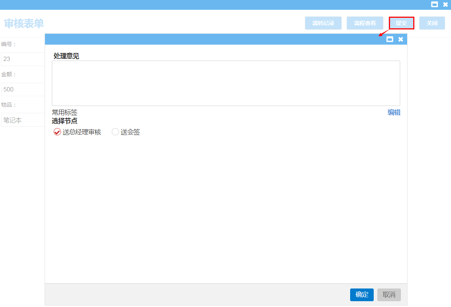Close the outer 审核表单 window with X
This screenshot has width=451, height=307.
[x=445, y=5]
